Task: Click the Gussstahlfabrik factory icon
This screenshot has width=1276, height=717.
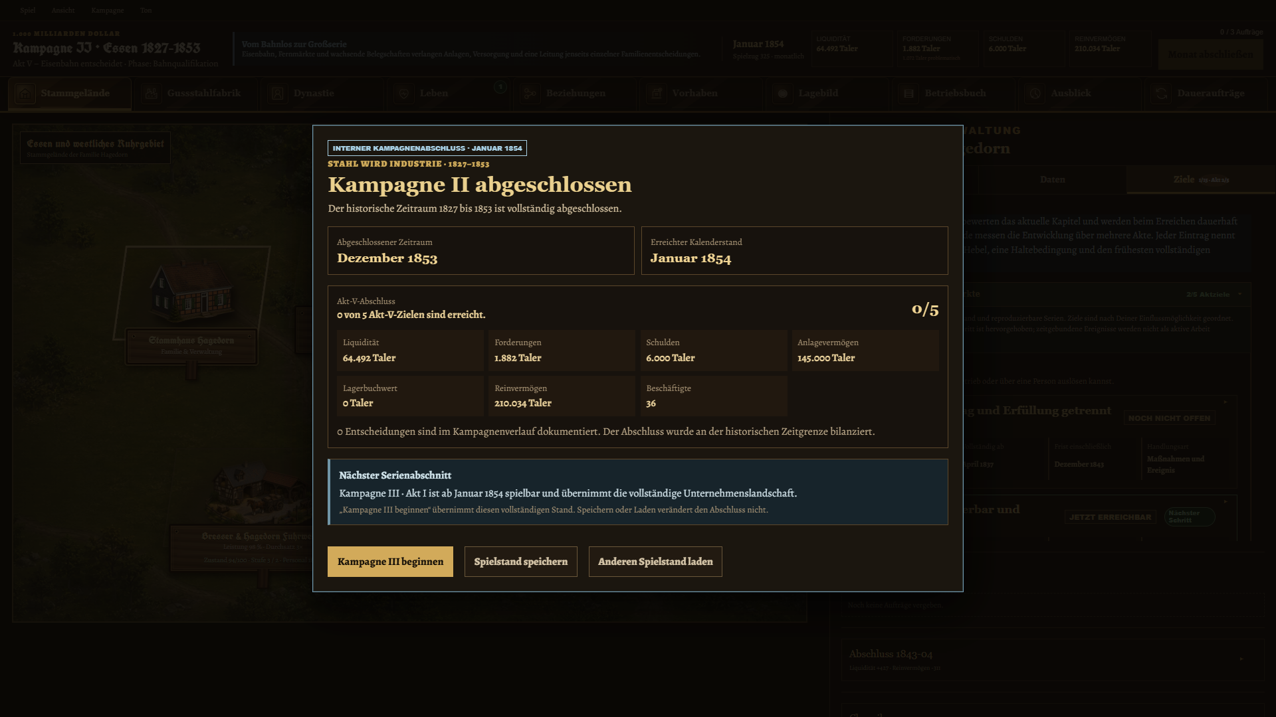Action: [x=152, y=94]
